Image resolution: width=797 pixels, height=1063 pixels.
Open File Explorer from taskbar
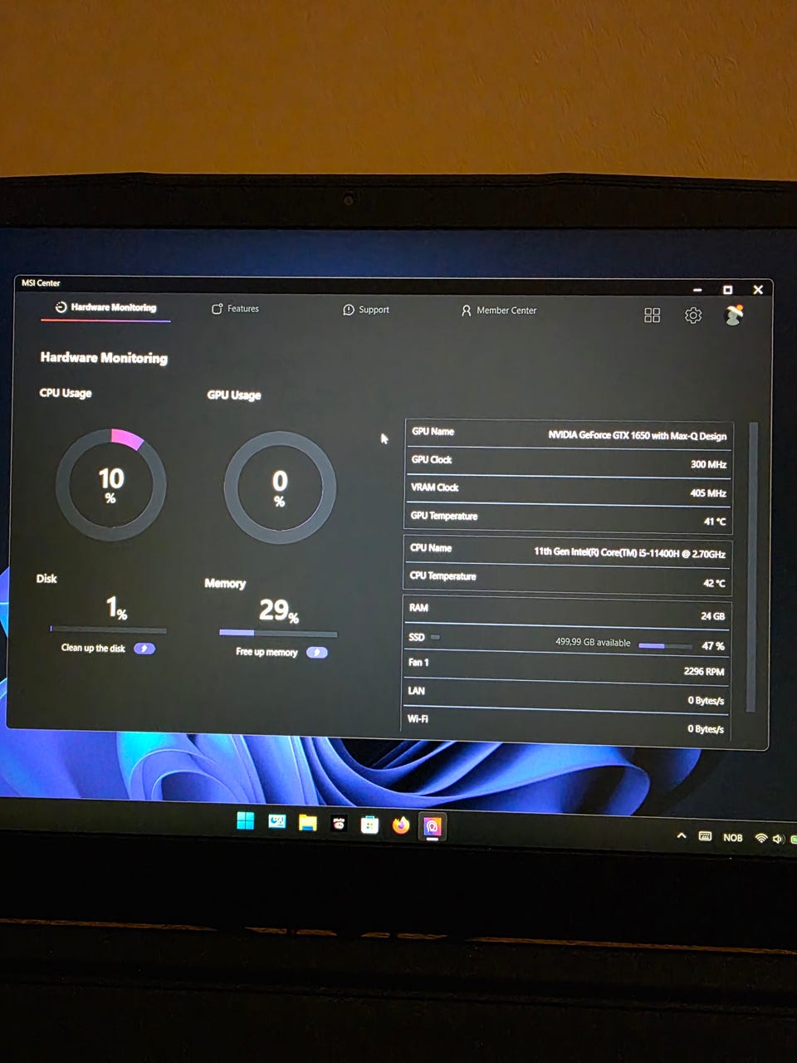308,823
